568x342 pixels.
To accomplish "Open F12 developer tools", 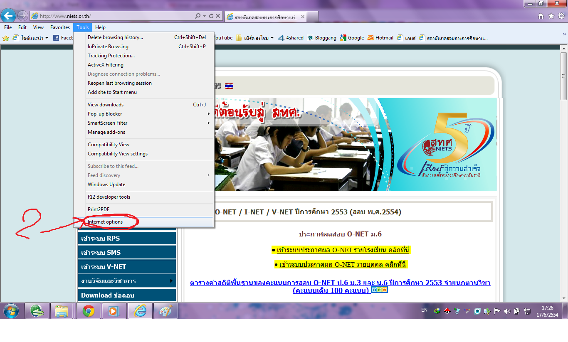I will click(144, 197).
